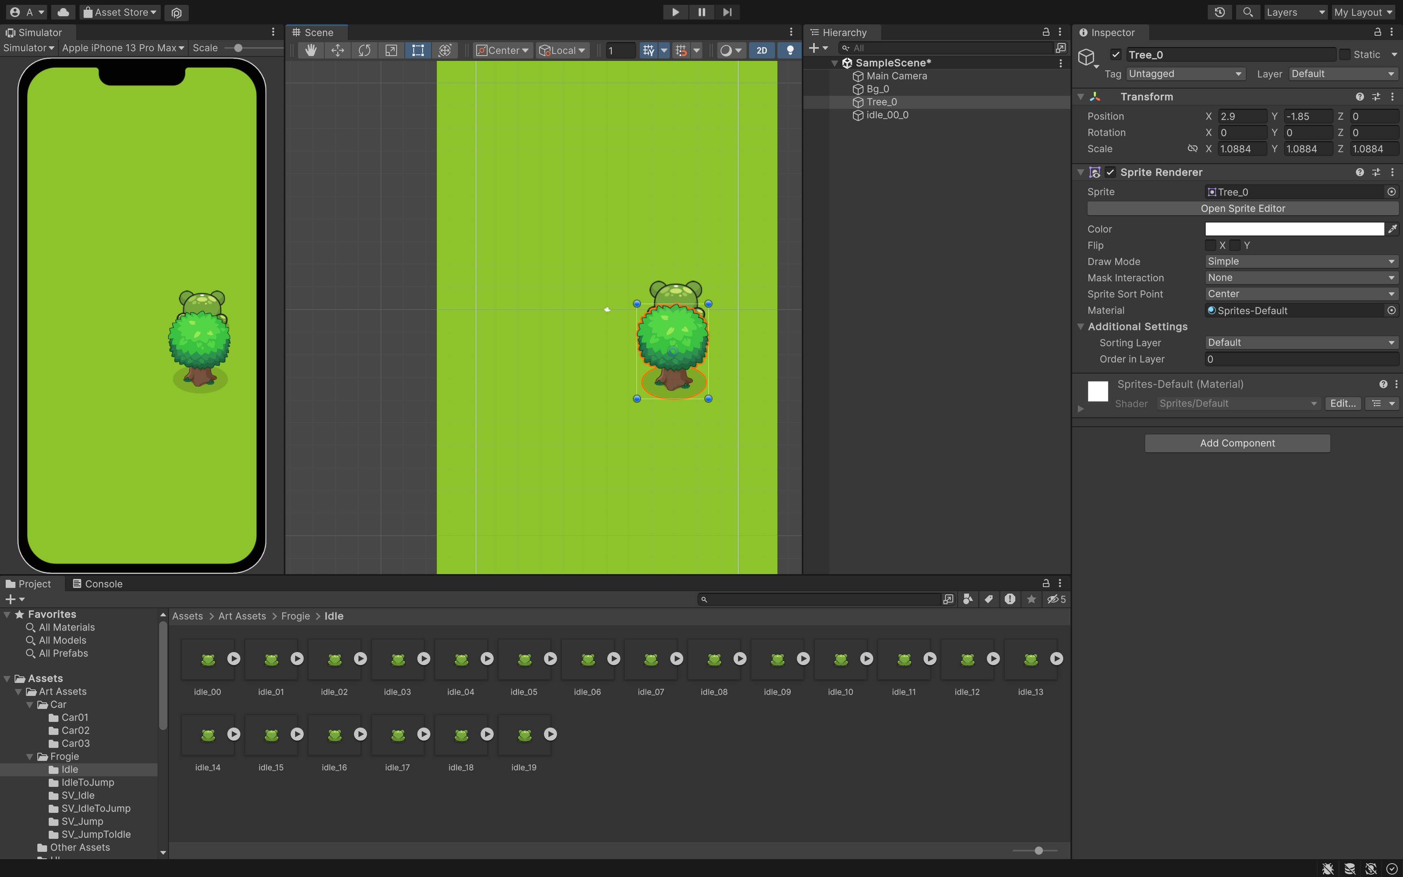This screenshot has height=877, width=1403.
Task: Toggle constrained scale proportions link icon
Action: [1192, 149]
